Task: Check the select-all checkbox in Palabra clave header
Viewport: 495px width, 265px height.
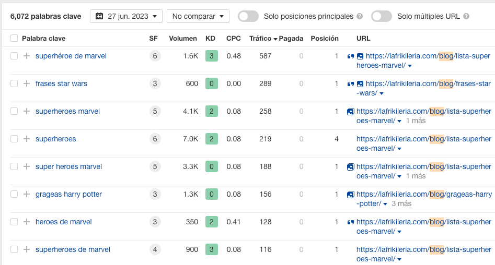Action: (14, 39)
